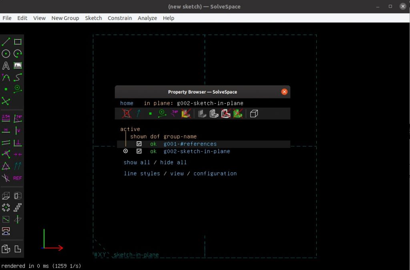Image resolution: width=410 pixels, height=270 pixels.
Task: Select the Distance constraint tool
Action: [x=5, y=118]
